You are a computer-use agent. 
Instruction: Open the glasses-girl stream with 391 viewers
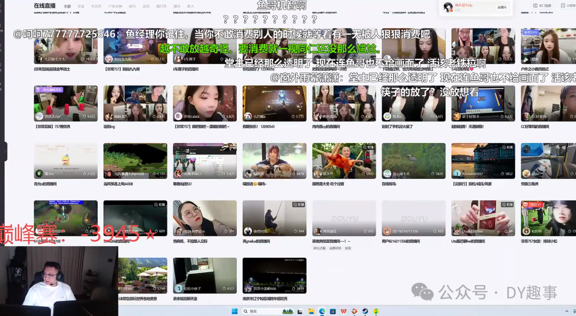click(x=205, y=218)
